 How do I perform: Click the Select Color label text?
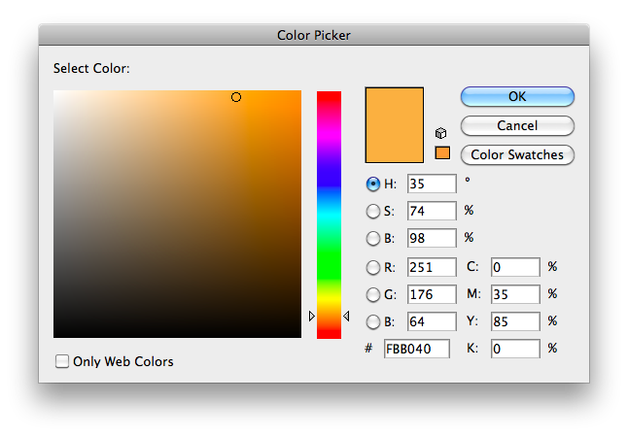point(91,68)
